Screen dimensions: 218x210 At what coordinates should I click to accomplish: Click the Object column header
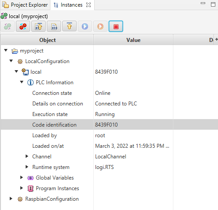47,40
